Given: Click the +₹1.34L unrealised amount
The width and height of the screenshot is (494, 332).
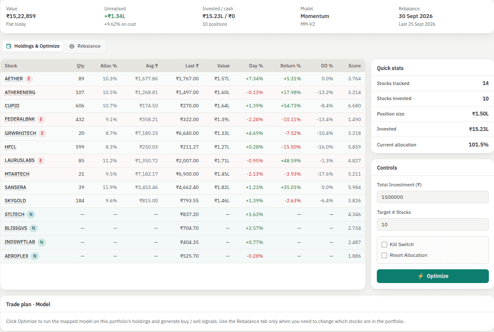Looking at the screenshot, I should 115,16.
